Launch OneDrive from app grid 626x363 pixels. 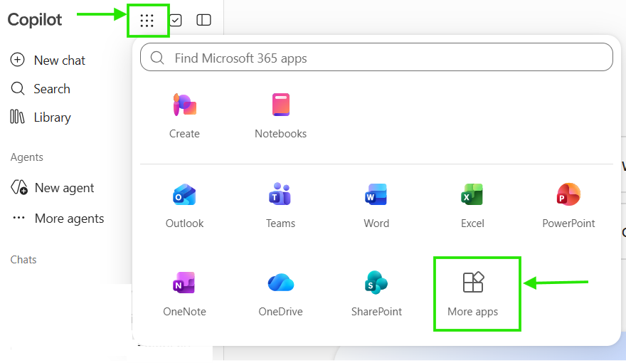281,294
